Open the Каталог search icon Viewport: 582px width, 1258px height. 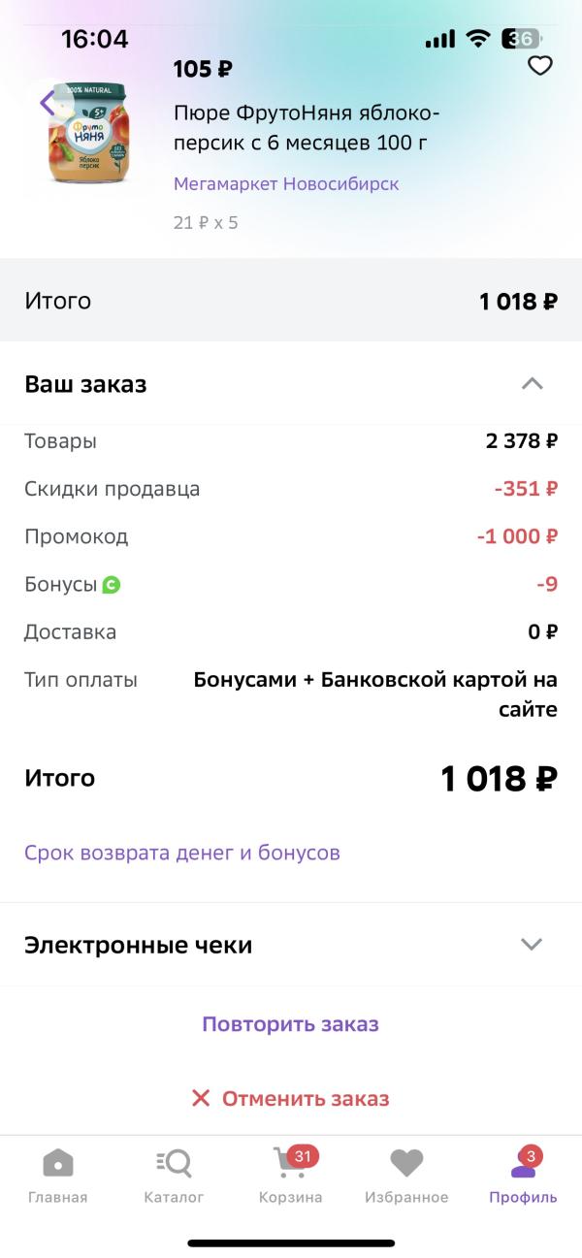(175, 1162)
